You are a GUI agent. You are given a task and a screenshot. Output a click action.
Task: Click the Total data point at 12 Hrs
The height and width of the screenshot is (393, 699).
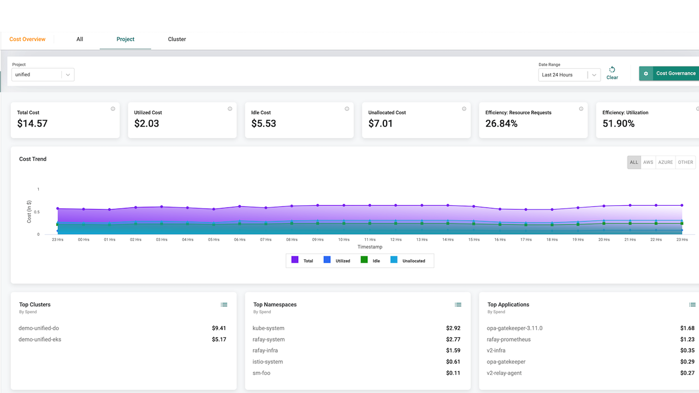pyautogui.click(x=395, y=205)
